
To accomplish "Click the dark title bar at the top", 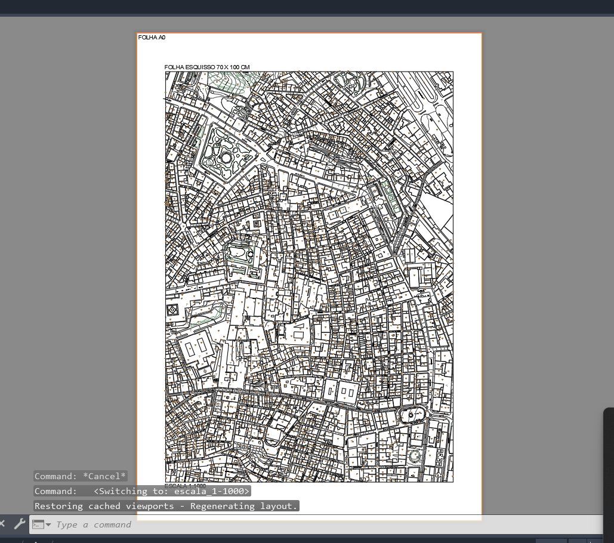I will point(307,6).
